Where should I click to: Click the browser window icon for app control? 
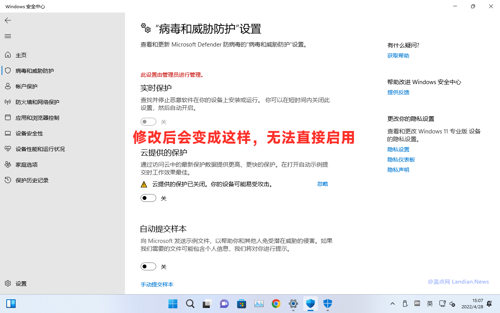pyautogui.click(x=8, y=117)
